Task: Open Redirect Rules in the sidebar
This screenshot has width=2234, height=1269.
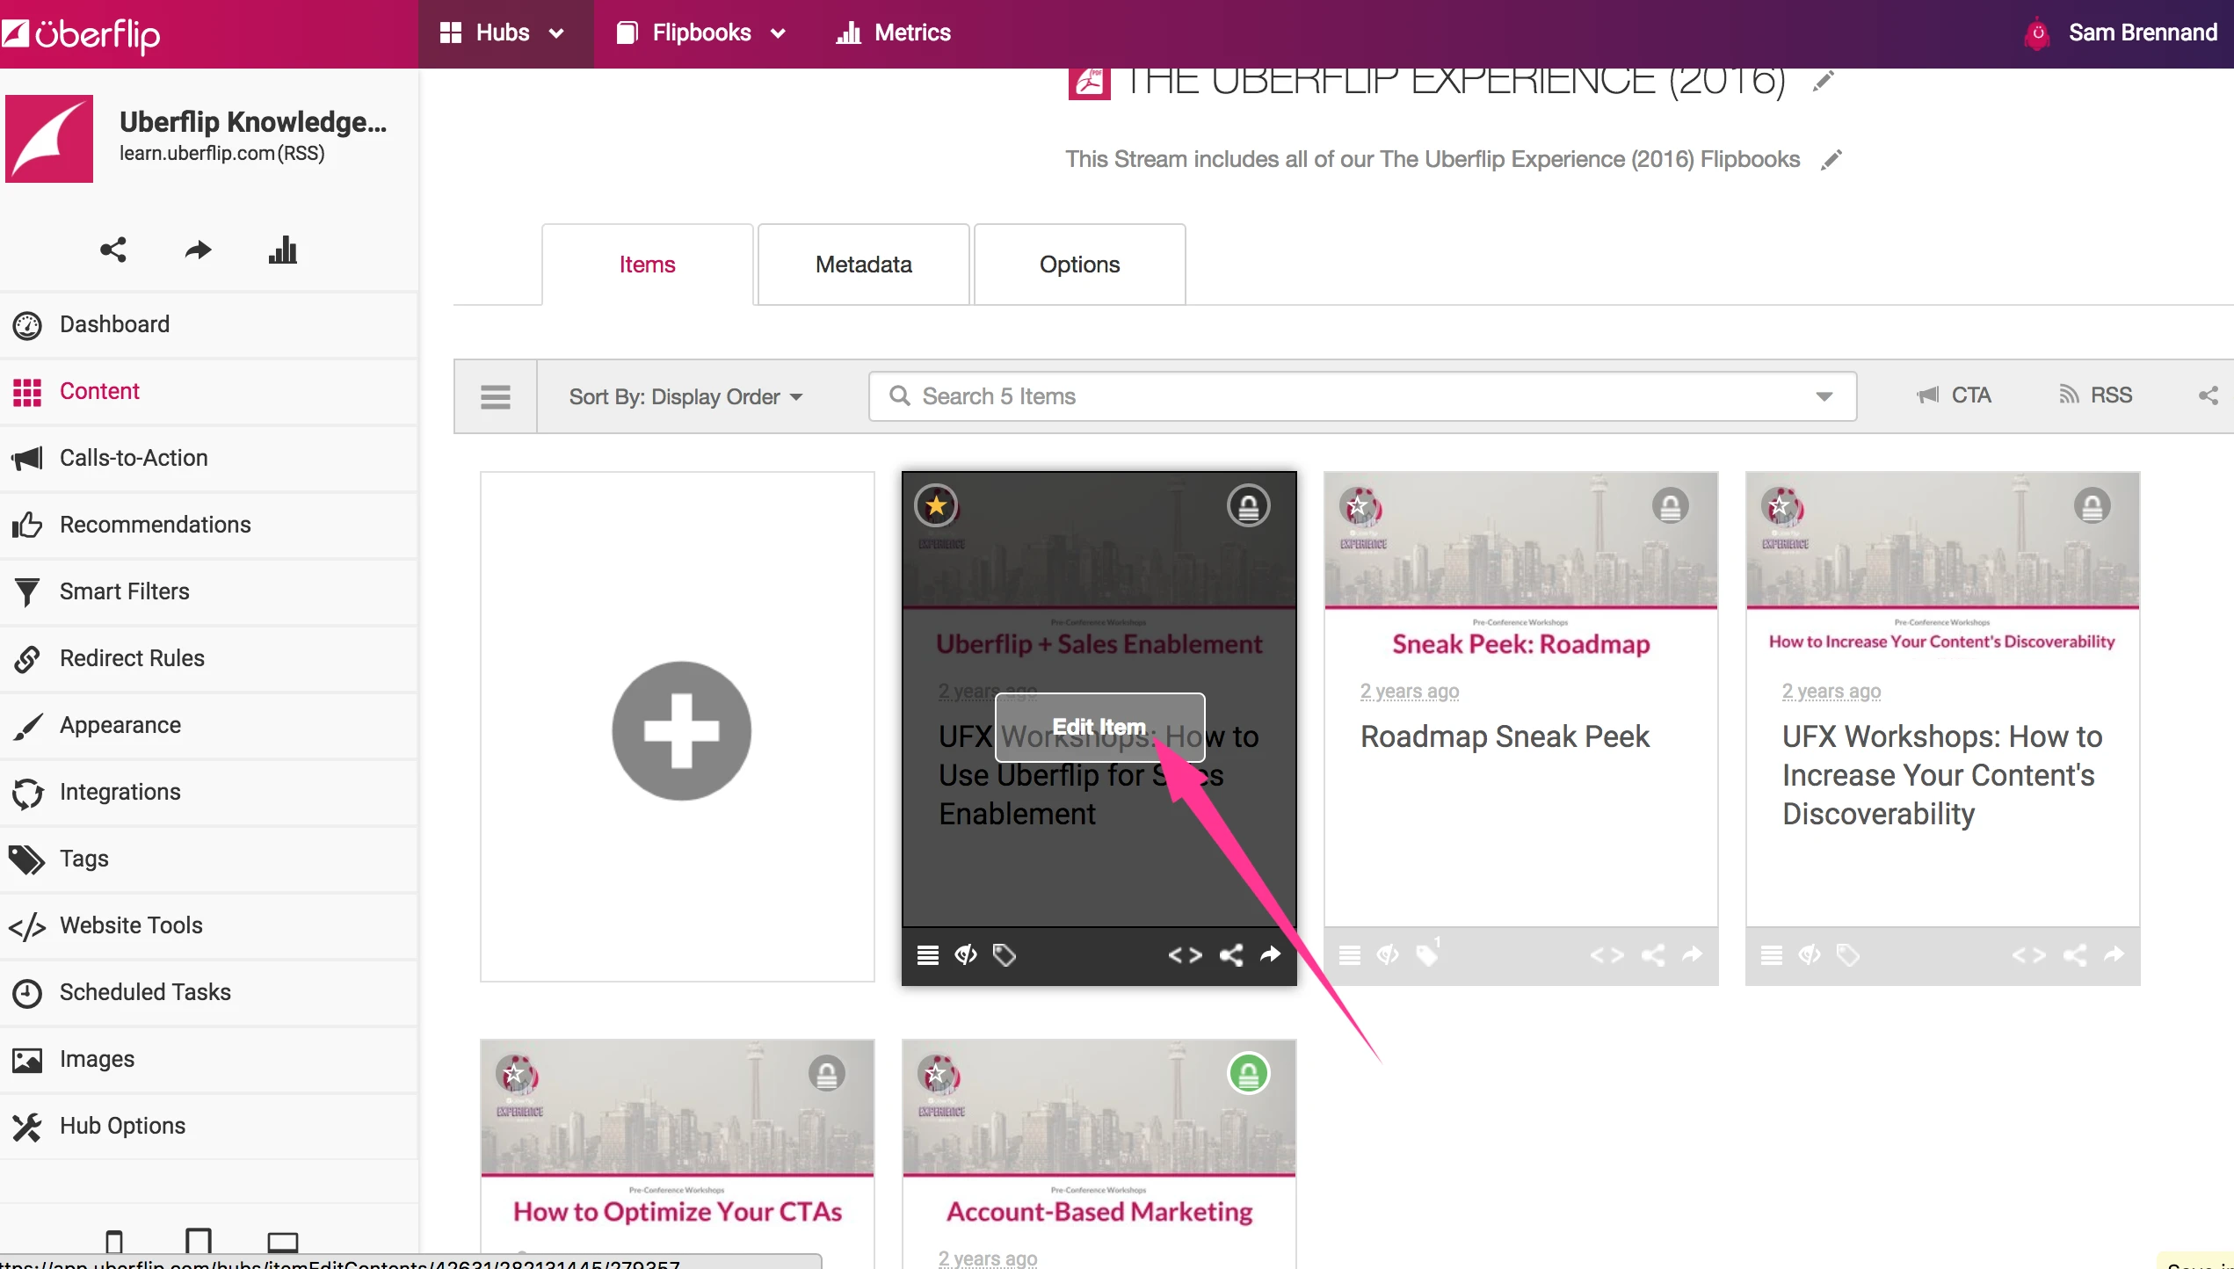Action: [208, 658]
